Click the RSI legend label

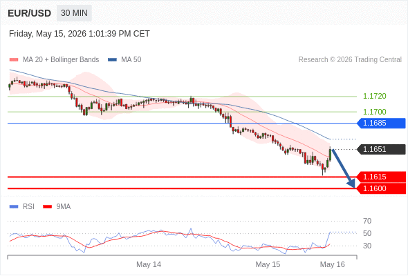[x=28, y=207]
